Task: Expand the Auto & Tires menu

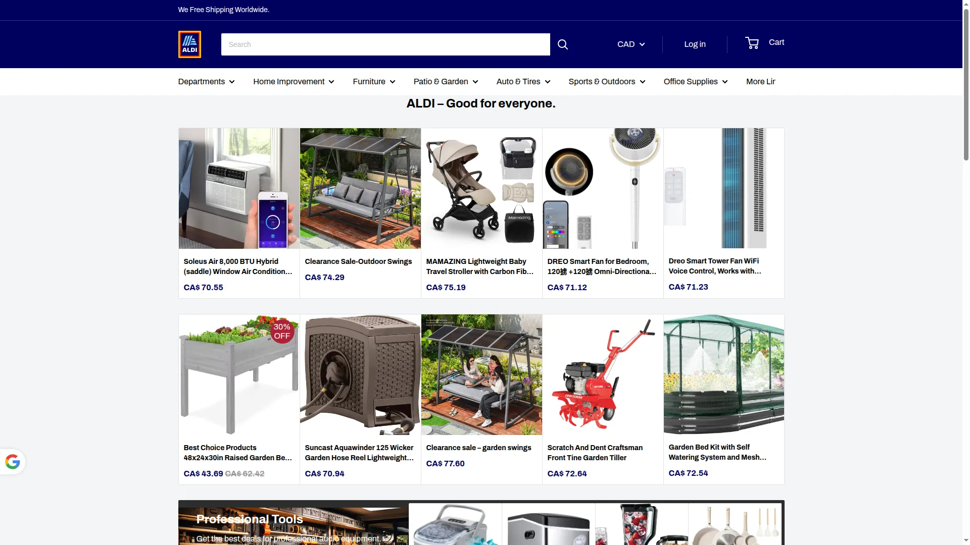Action: 523,82
